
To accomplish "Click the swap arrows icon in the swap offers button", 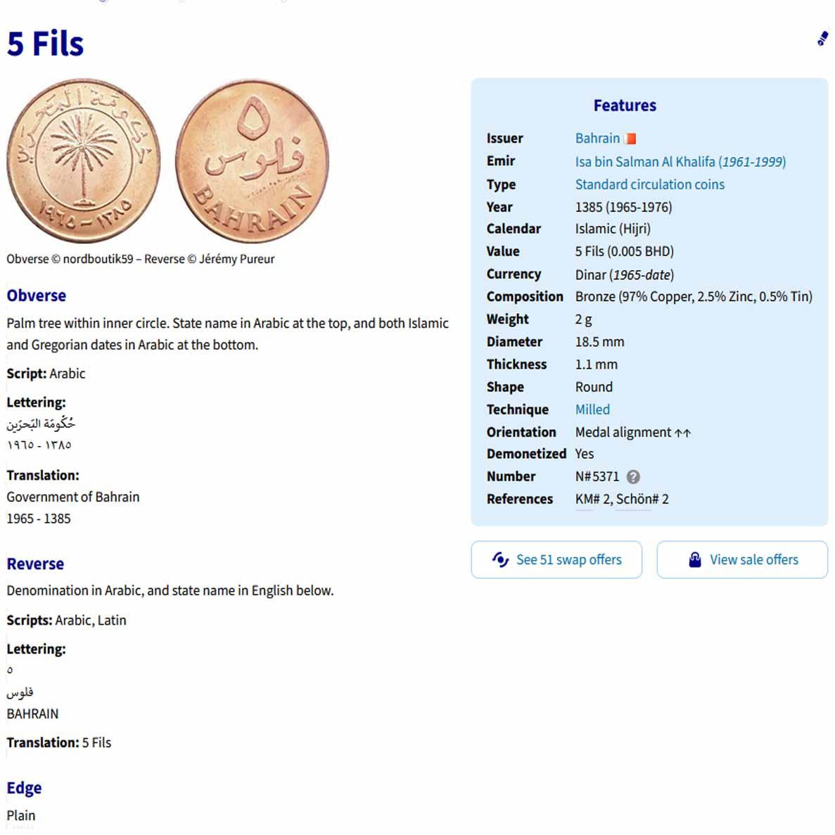I will point(500,559).
